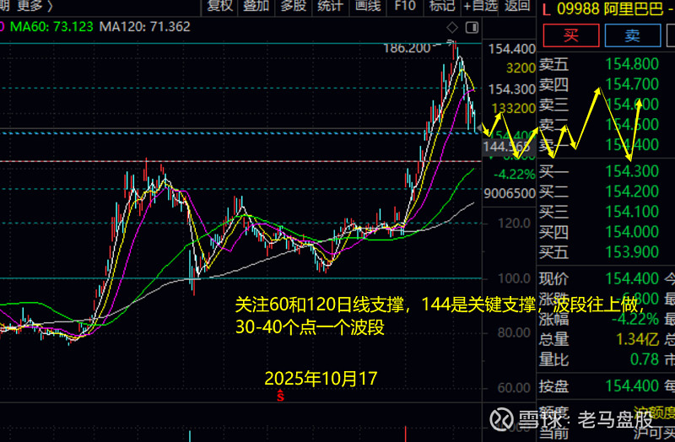Click the 120.0 price axis label
This screenshot has height=442, width=675.
pos(514,224)
